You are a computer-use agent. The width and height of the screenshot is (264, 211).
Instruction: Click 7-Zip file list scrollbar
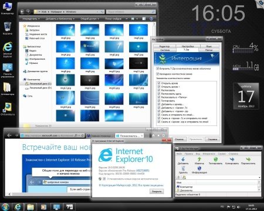259,186
